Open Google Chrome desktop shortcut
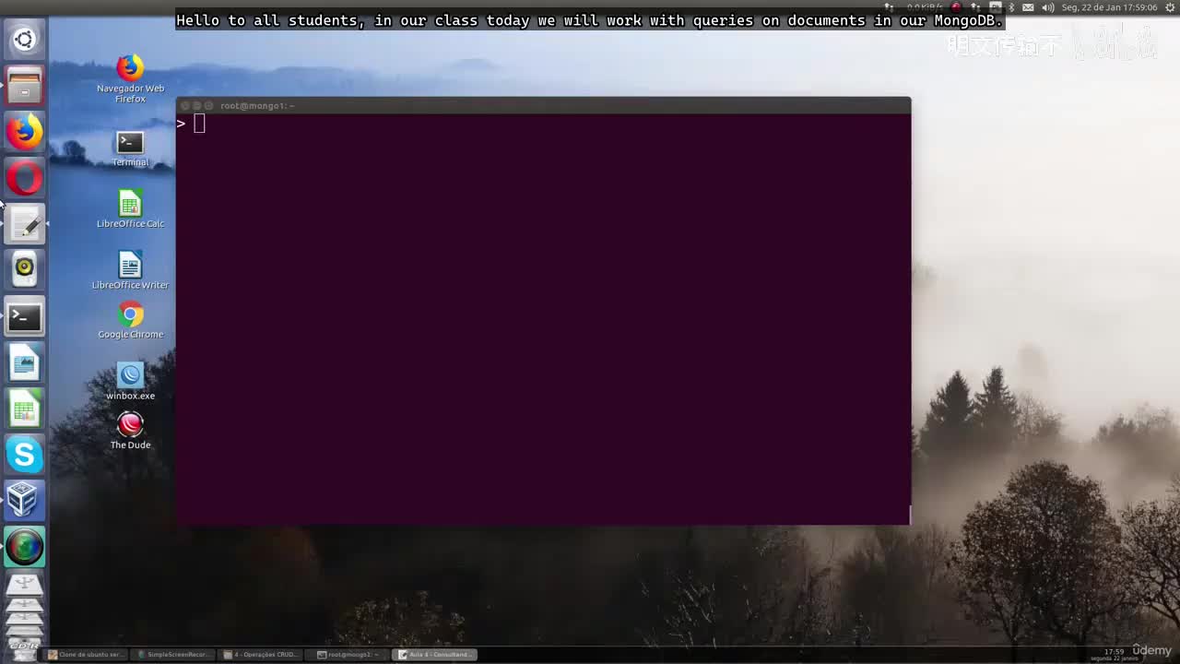Viewport: 1180px width, 664px height. point(130,320)
